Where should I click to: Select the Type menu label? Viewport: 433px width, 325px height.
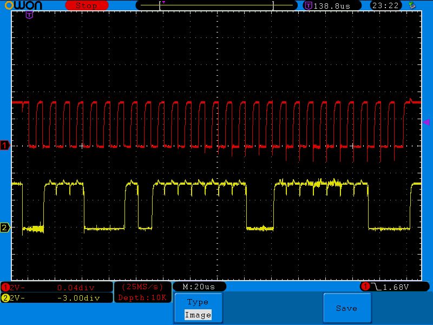(198, 302)
